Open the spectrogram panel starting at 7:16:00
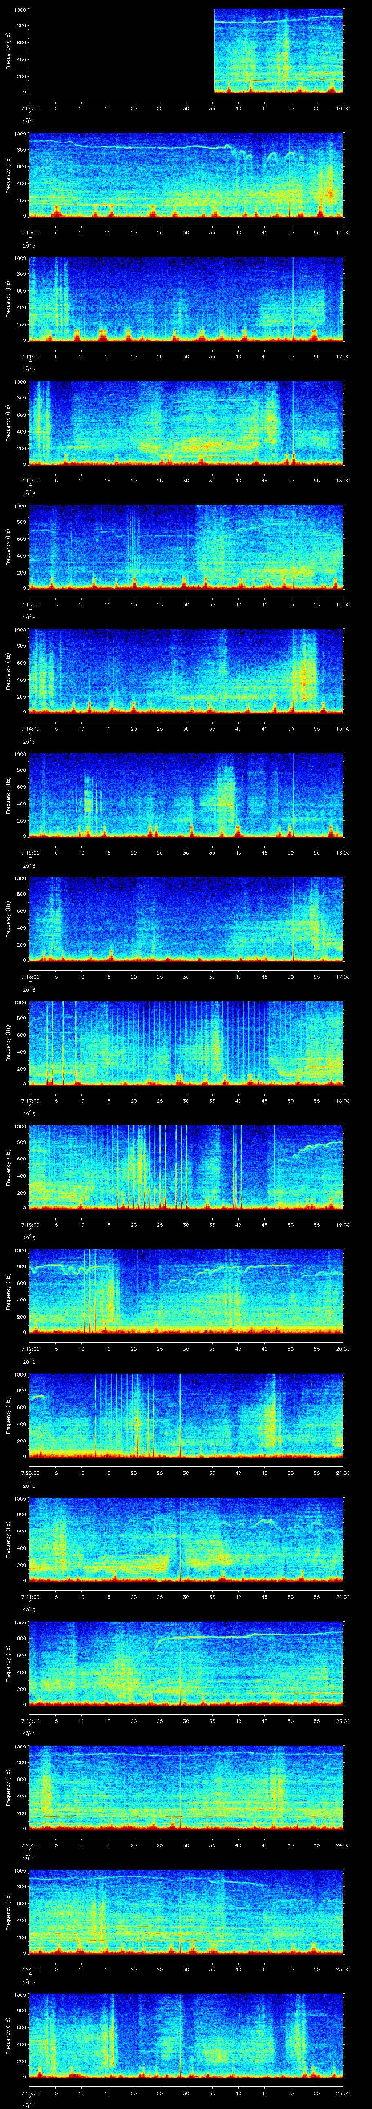This screenshot has width=372, height=2109. (x=186, y=919)
